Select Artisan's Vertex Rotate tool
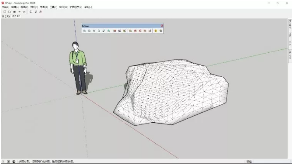Screen dimensions: 293x166 [140, 31]
